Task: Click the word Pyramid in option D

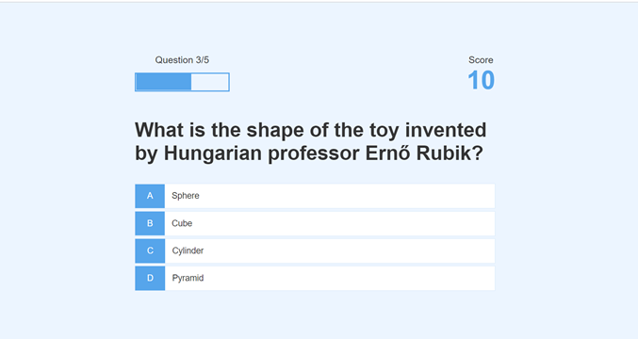Action: [188, 278]
